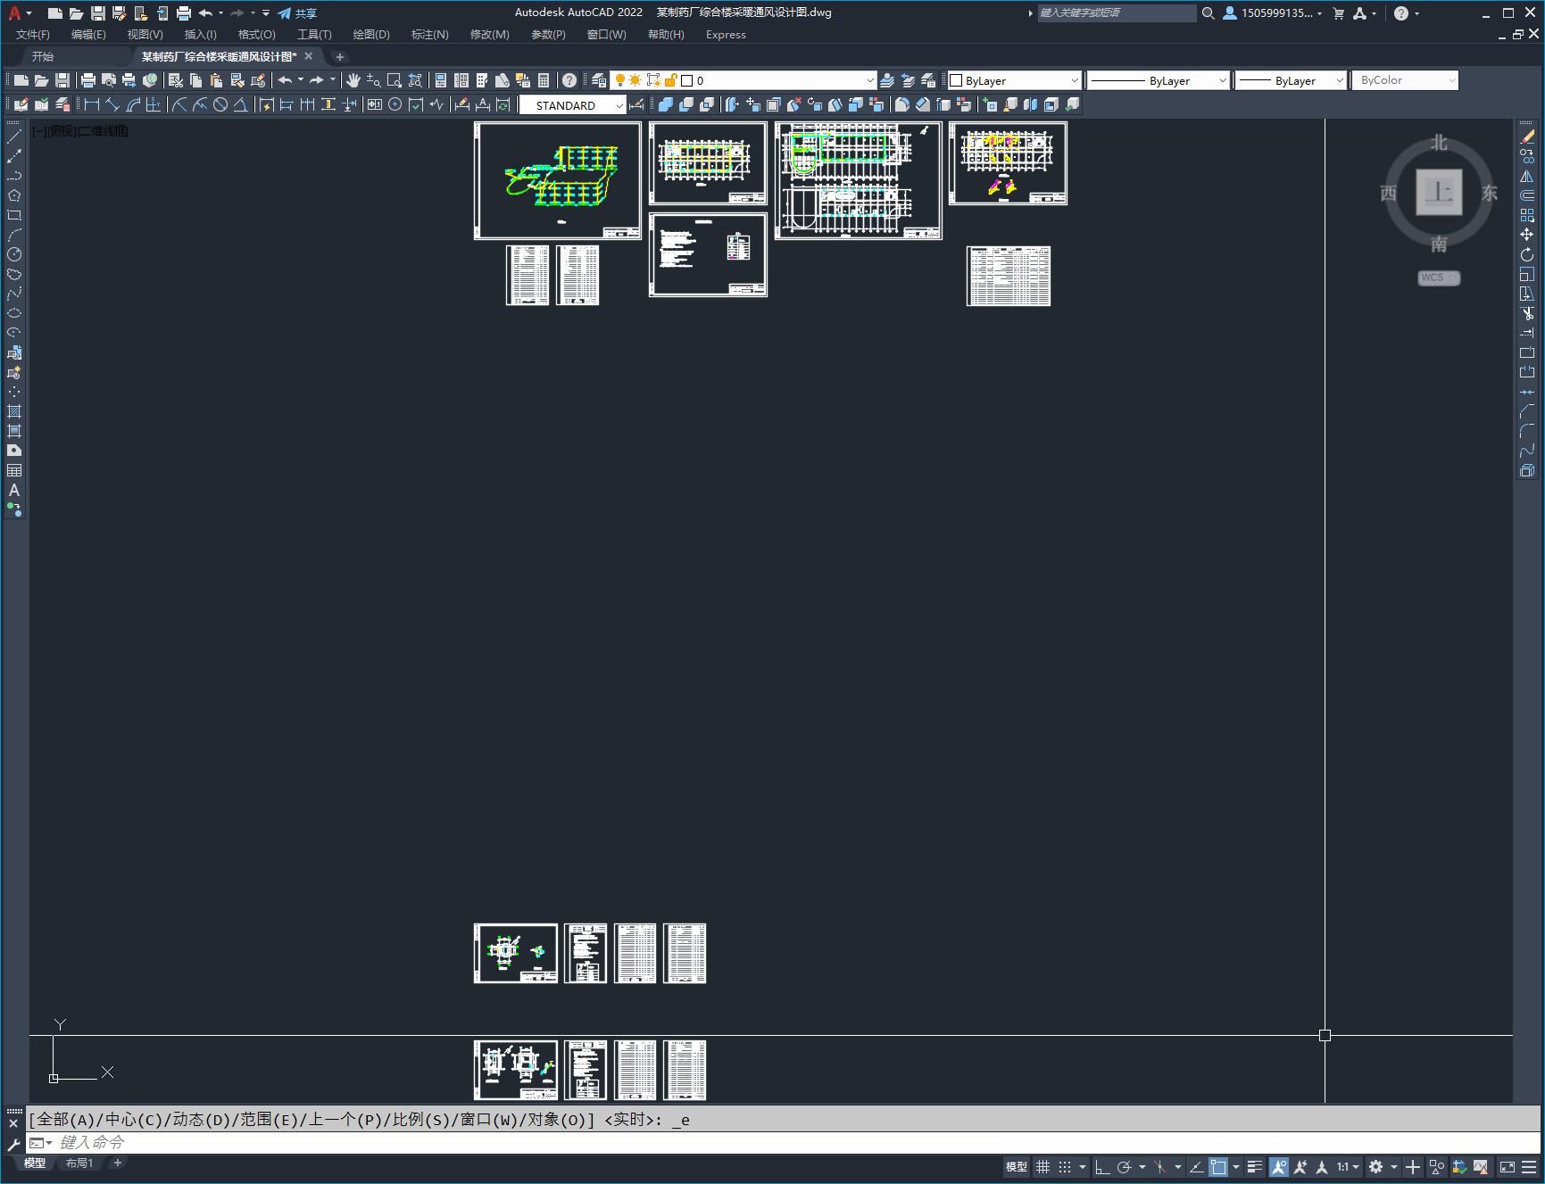This screenshot has height=1184, width=1545.
Task: Click the Paste clipboard icon
Action: coord(216,80)
